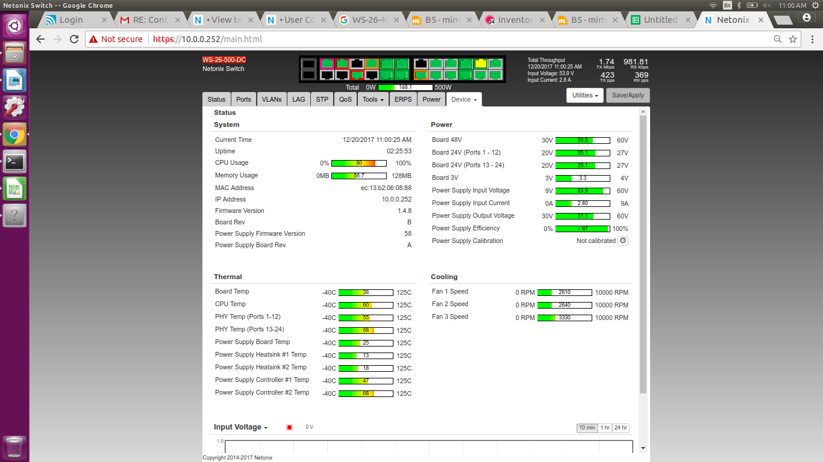Screen dimensions: 823x462
Task: Switch to the VLANs tab
Action: click(x=272, y=99)
